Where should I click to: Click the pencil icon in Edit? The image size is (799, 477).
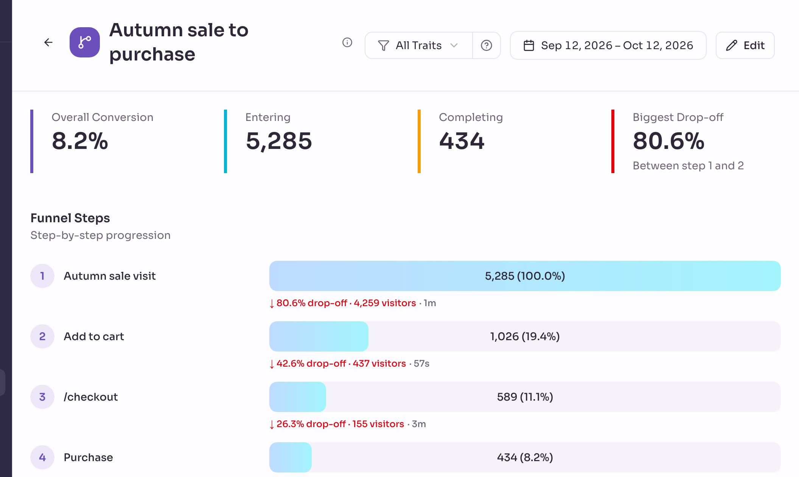pyautogui.click(x=732, y=45)
